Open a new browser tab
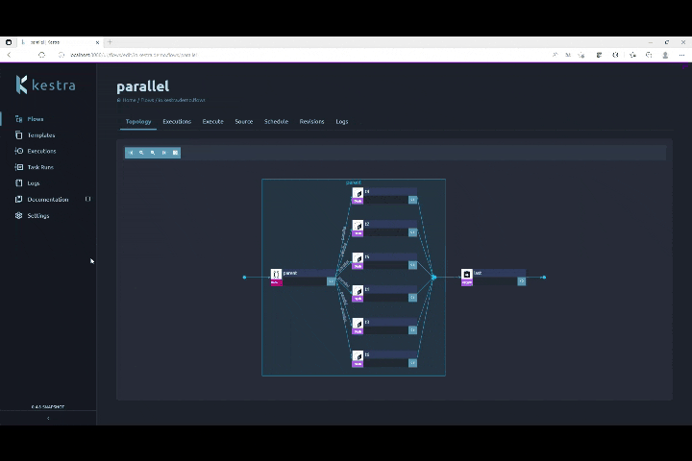This screenshot has height=461, width=692. click(110, 42)
